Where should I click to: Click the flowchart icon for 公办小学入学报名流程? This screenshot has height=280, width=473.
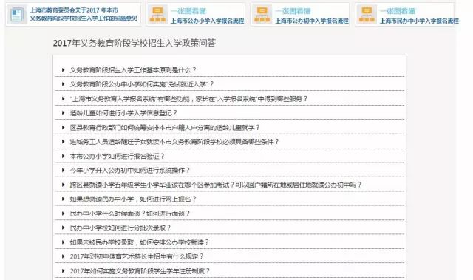click(157, 15)
